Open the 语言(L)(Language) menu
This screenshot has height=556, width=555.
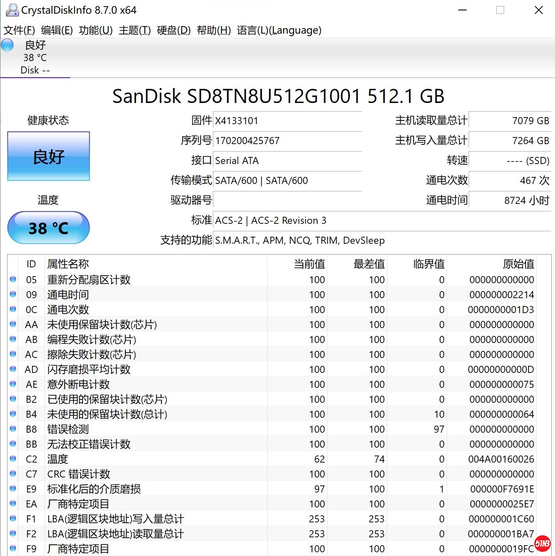[x=279, y=30]
